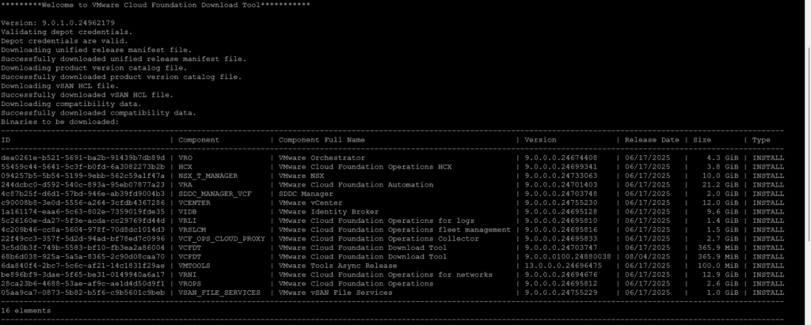Select the VMTOOLS version 13.0.0.0.24696475
811x325 pixels.
click(564, 265)
